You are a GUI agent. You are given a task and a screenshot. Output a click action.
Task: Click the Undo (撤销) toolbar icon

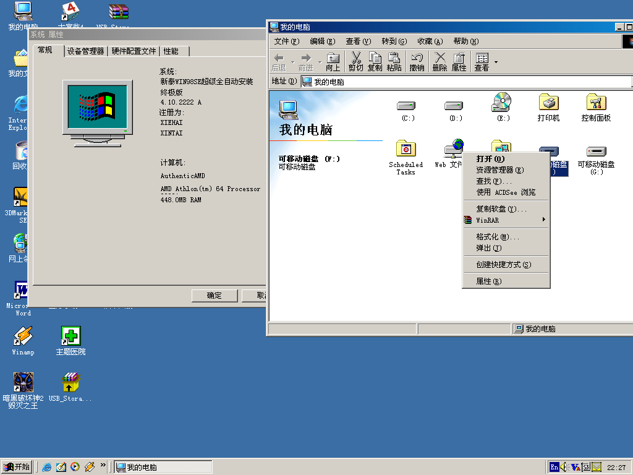pos(417,62)
